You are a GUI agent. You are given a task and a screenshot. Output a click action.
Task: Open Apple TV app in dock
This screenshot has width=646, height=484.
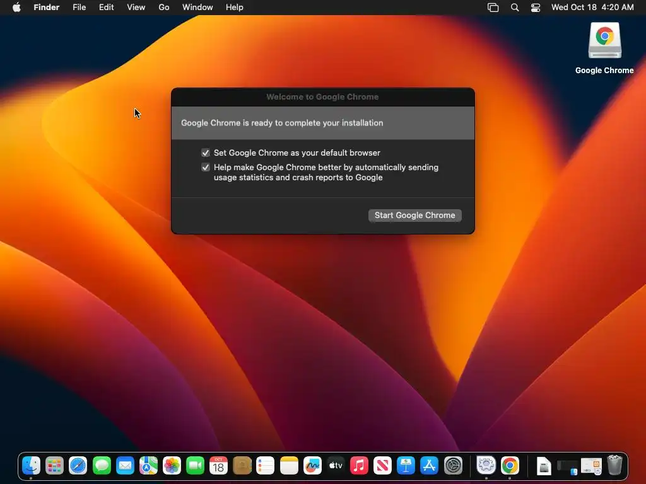pos(336,466)
